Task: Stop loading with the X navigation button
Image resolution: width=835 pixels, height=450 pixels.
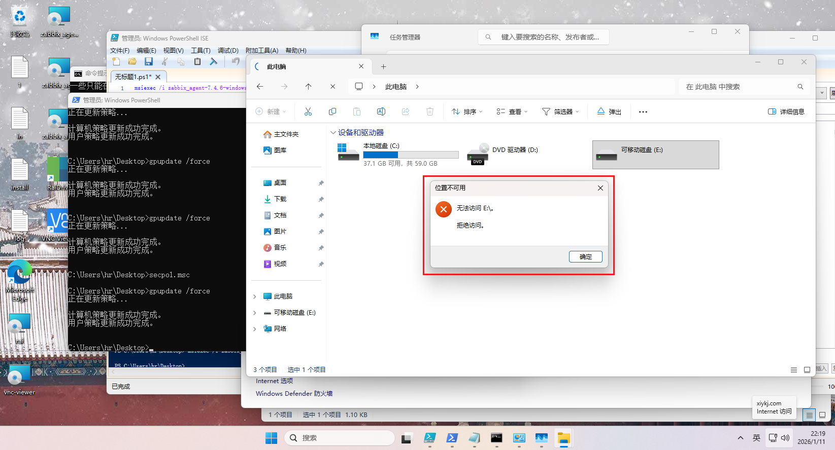Action: click(332, 87)
